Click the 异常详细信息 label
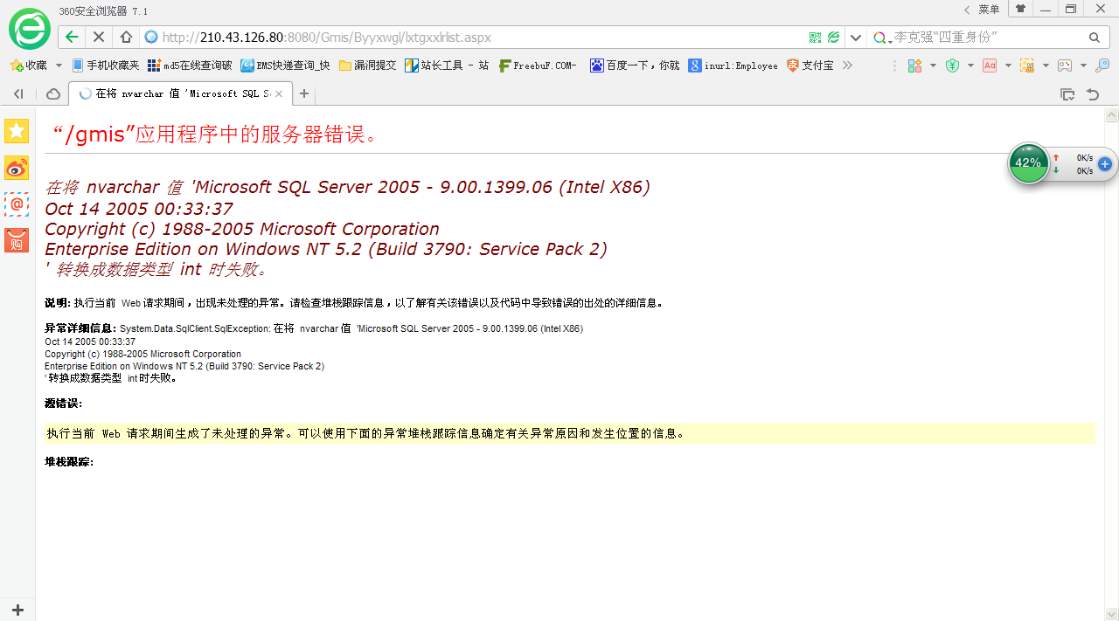Screen dimensions: 1119x621 point(80,328)
